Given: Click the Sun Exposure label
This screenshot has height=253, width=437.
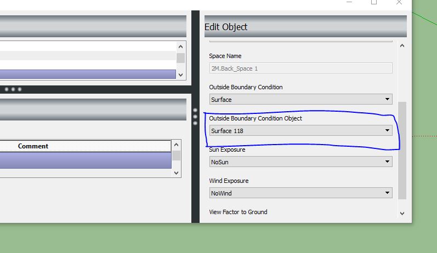Looking at the screenshot, I should (227, 150).
